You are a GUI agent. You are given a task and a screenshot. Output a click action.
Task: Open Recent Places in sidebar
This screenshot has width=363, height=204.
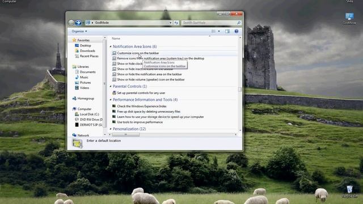coord(89,56)
